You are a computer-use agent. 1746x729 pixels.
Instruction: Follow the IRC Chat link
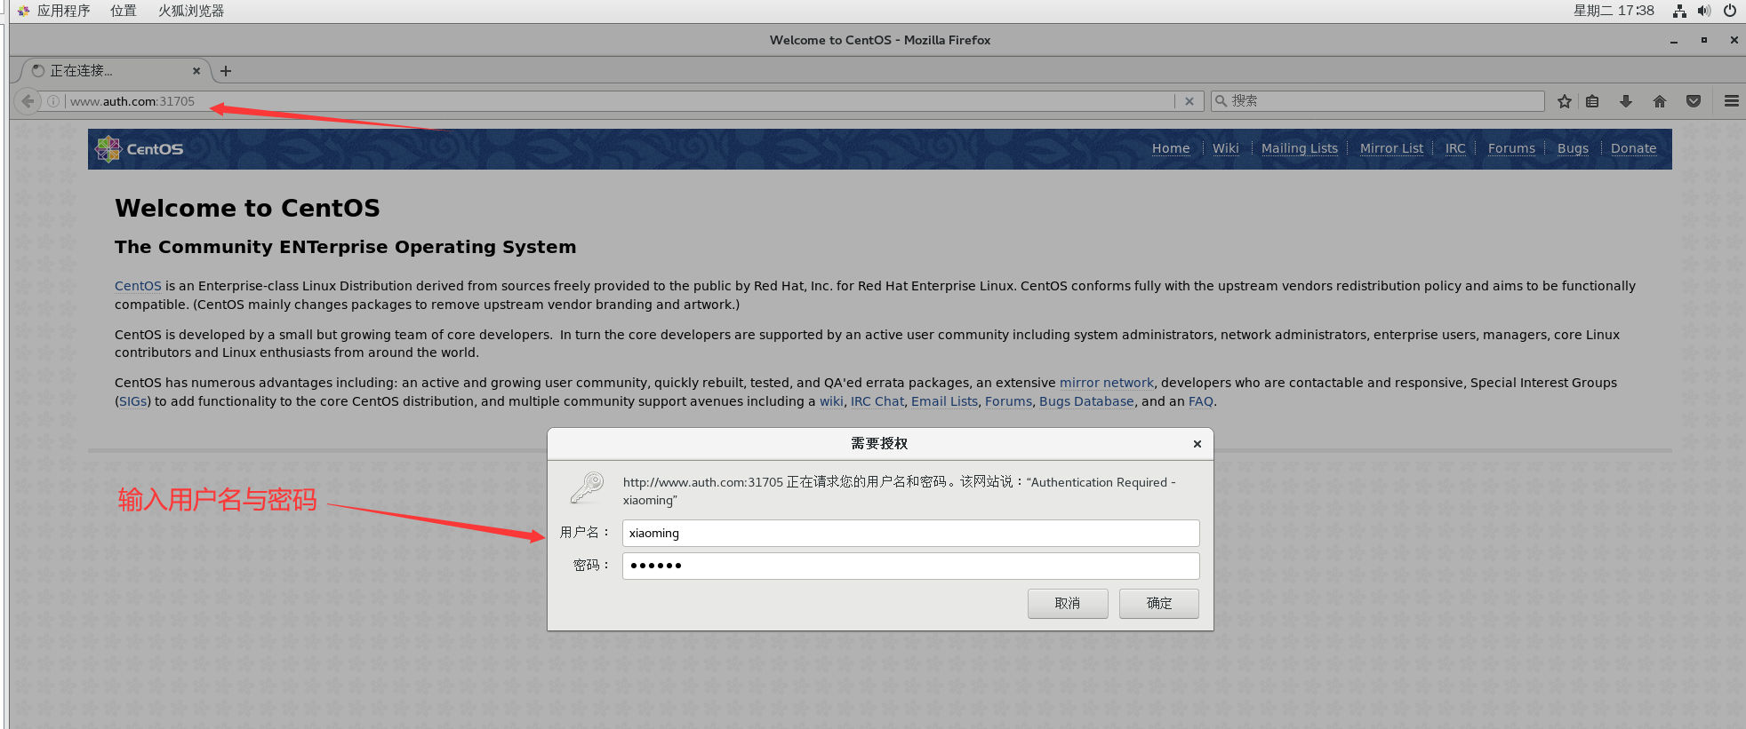877,401
